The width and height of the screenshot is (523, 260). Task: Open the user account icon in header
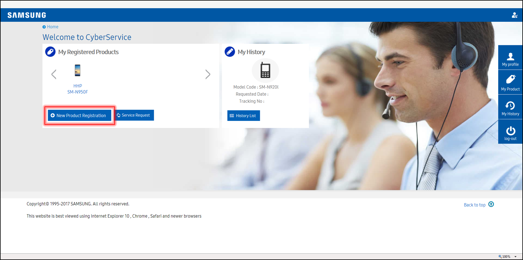[514, 15]
